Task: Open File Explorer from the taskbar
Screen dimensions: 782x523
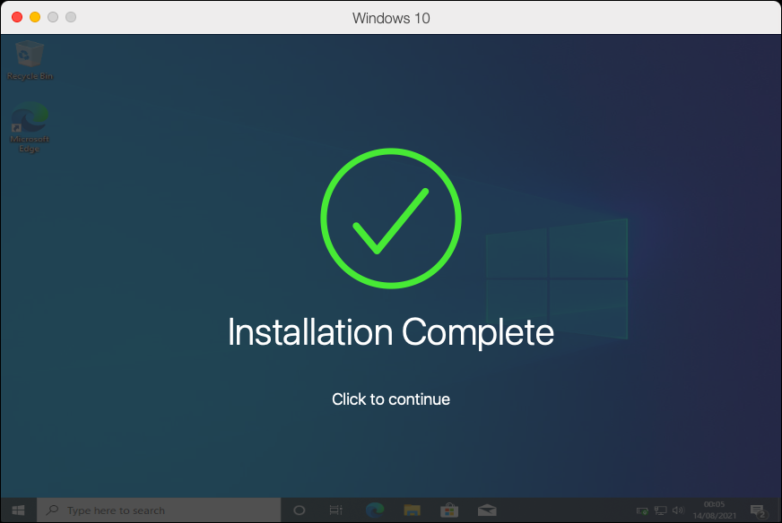Action: coord(413,510)
